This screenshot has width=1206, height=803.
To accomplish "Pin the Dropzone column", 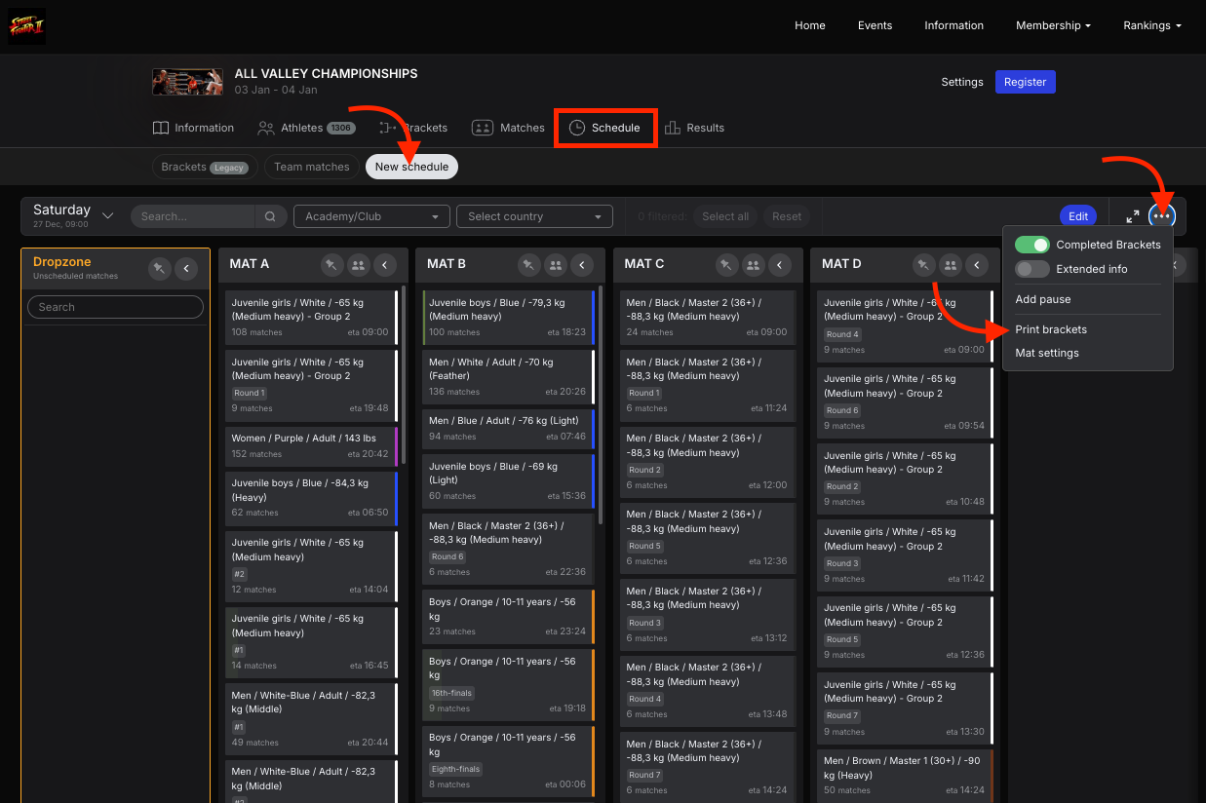I will click(x=160, y=269).
